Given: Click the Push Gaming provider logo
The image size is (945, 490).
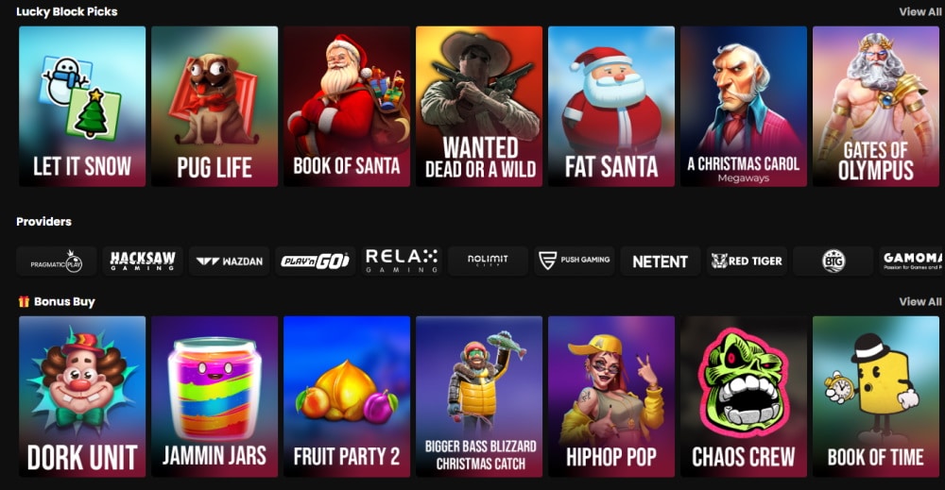Looking at the screenshot, I should click(575, 262).
